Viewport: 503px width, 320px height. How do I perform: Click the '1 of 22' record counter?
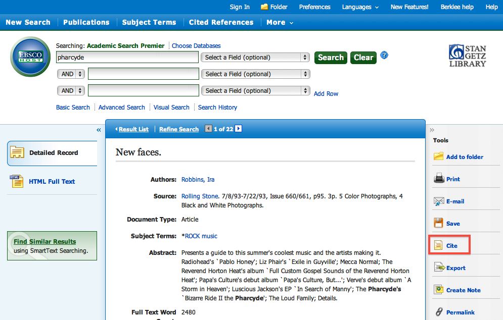coord(223,129)
